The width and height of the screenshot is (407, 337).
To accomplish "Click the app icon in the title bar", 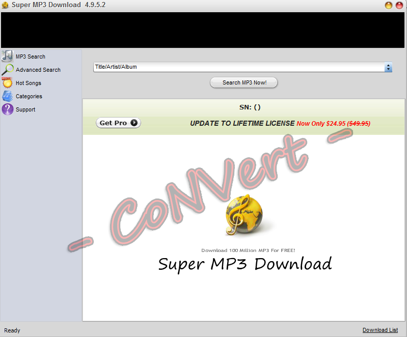I will pos(5,5).
